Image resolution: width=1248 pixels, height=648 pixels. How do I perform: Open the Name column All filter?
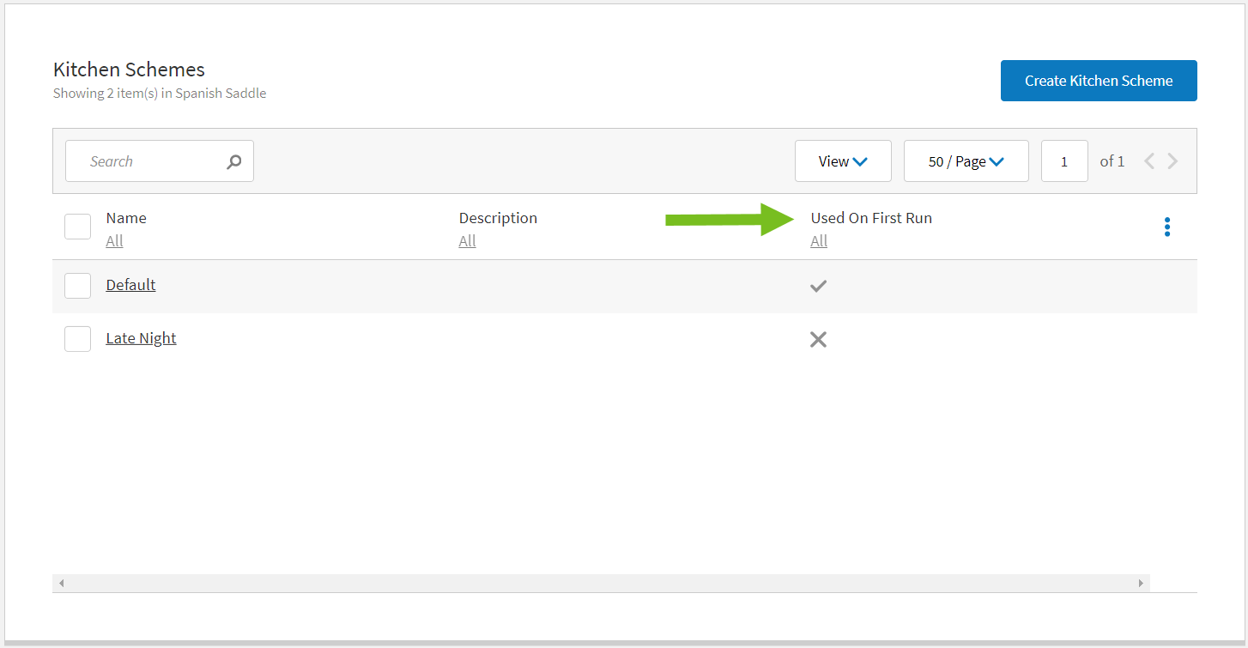(114, 241)
